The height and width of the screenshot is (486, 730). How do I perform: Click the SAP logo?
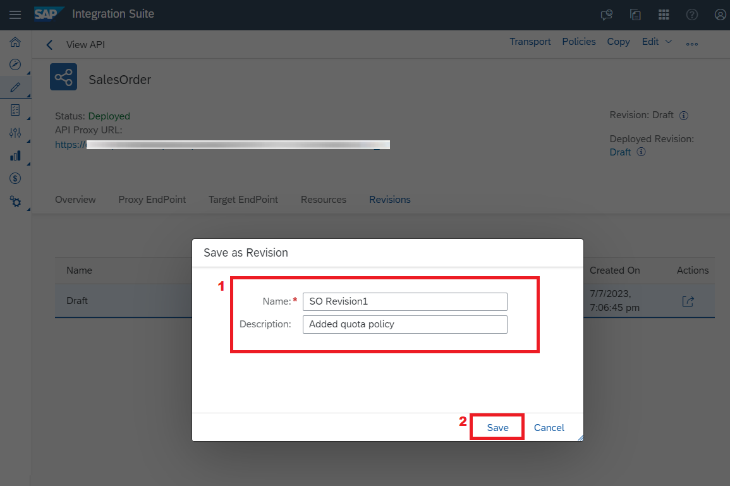coord(49,15)
